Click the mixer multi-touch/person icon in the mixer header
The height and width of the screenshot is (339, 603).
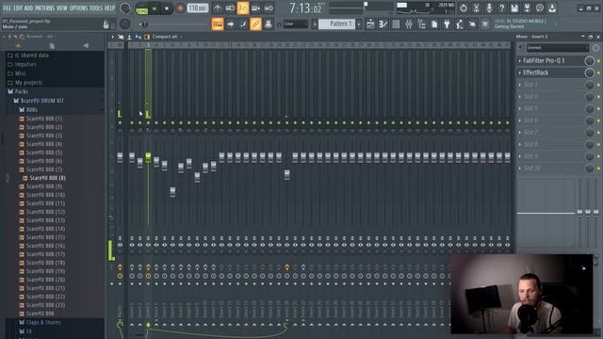[x=129, y=37]
